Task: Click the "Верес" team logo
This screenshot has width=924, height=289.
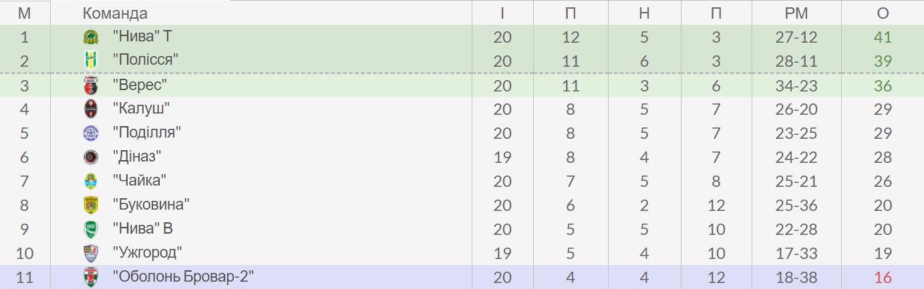Action: point(90,85)
